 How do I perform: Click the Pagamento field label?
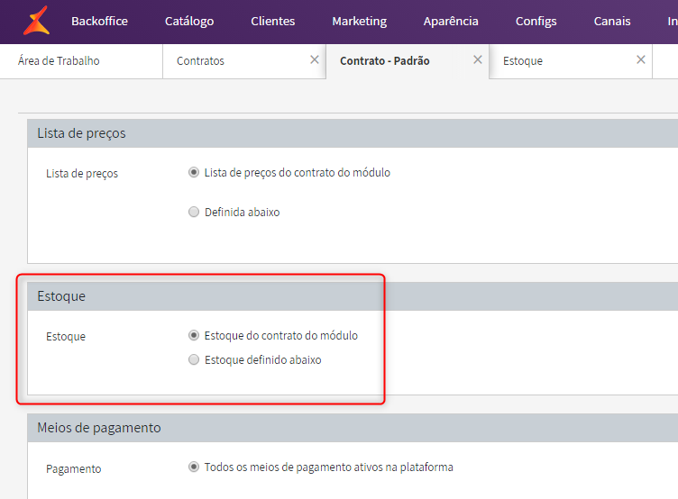point(74,468)
